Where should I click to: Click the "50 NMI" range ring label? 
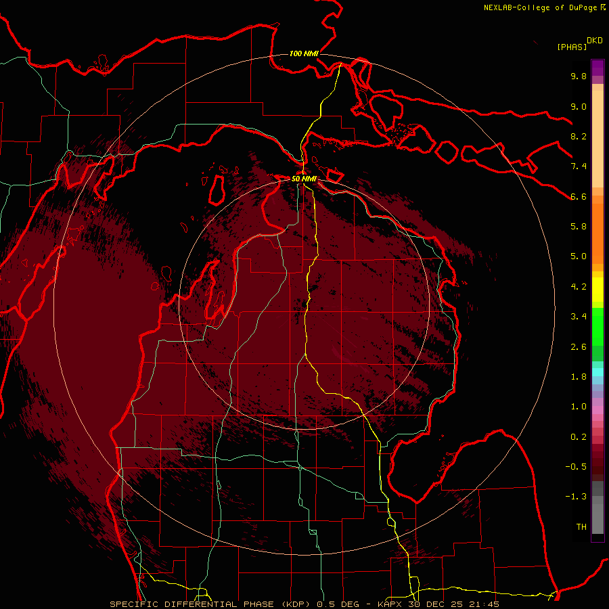[304, 179]
